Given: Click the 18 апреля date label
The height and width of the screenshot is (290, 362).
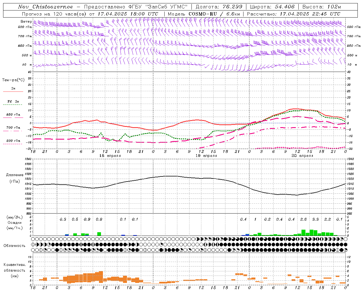Looking at the screenshot, I should click(110, 156).
